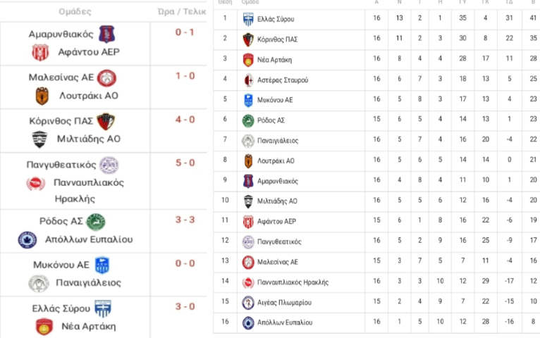
Task: Click Αμαρυνθιακός crest in the fixtures list
Action: [x=106, y=34]
